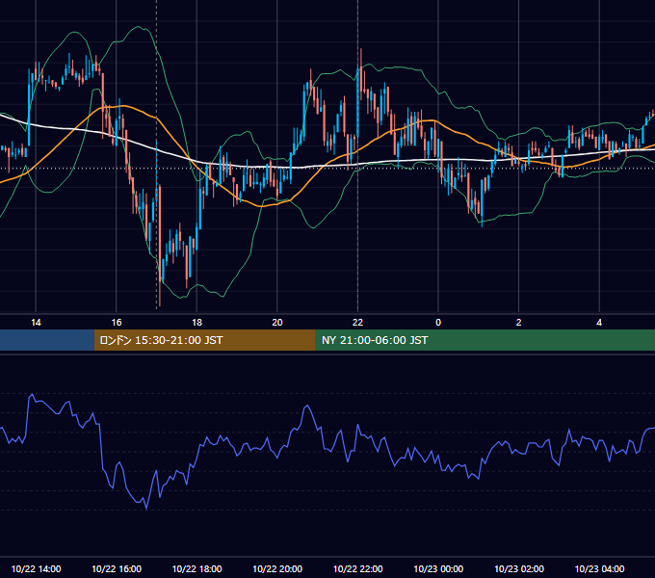
Task: Select the blue session band before London
Action: pos(47,340)
